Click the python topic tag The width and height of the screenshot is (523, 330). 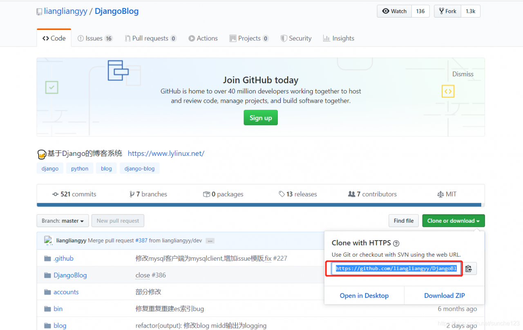80,168
